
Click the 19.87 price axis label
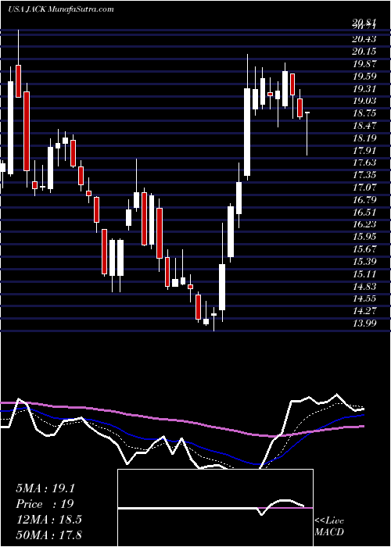click(x=364, y=65)
